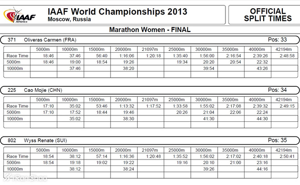Click the Pos: 33 label
Viewport: 300px width, 185px height.
(x=277, y=40)
